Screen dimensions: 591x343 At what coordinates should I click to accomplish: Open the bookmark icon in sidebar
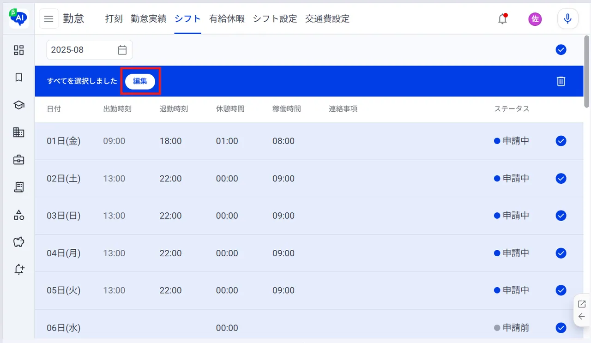(18, 78)
